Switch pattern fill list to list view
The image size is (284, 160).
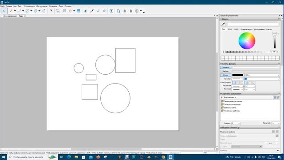point(275,97)
